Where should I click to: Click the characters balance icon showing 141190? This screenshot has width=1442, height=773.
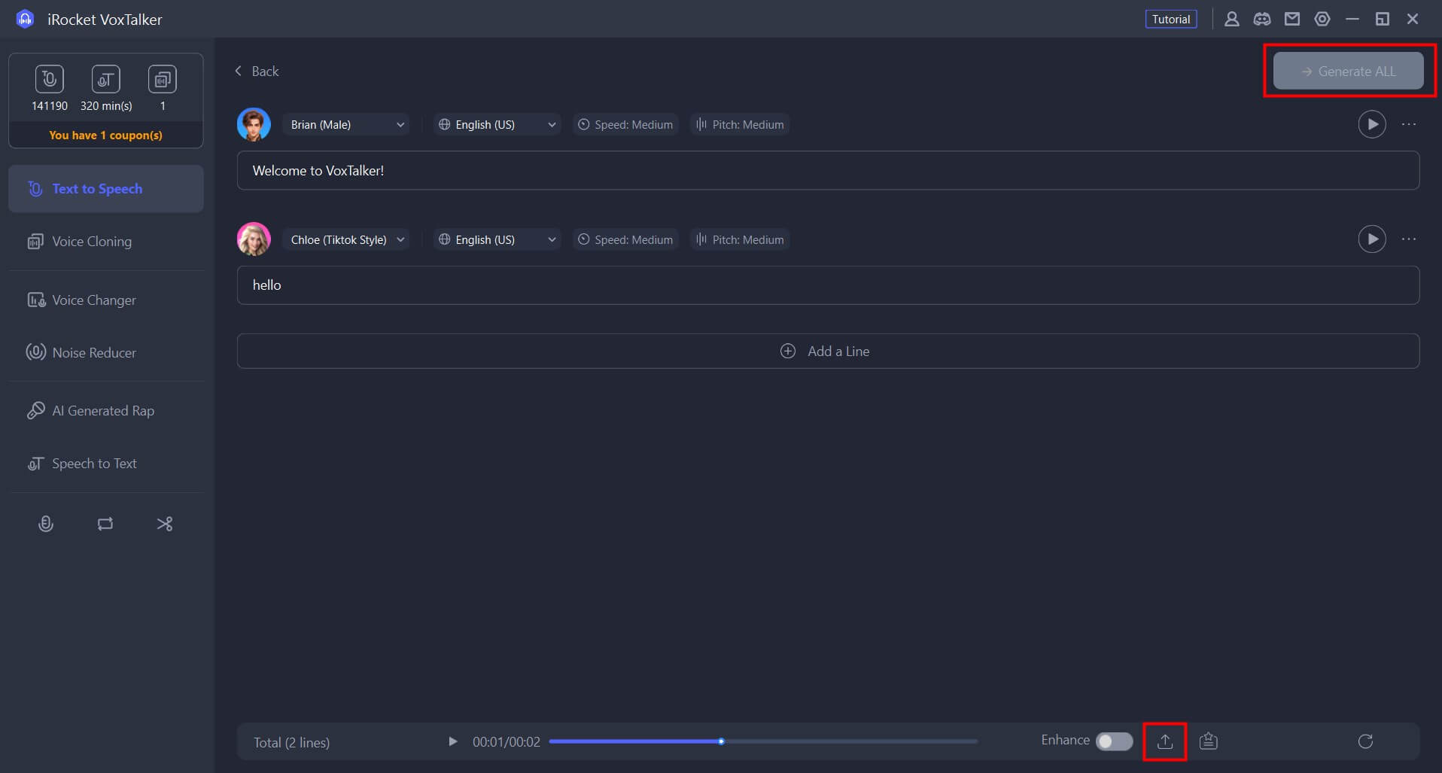[x=50, y=79]
